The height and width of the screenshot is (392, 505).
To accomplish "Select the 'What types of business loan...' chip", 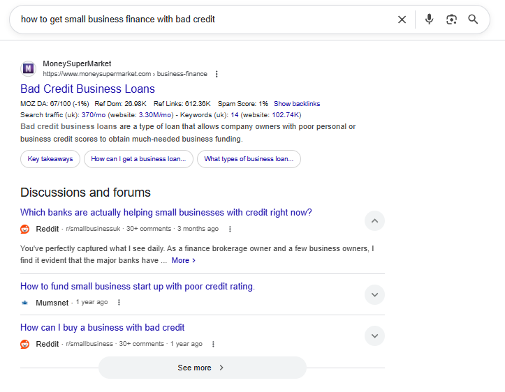I will pyautogui.click(x=249, y=159).
